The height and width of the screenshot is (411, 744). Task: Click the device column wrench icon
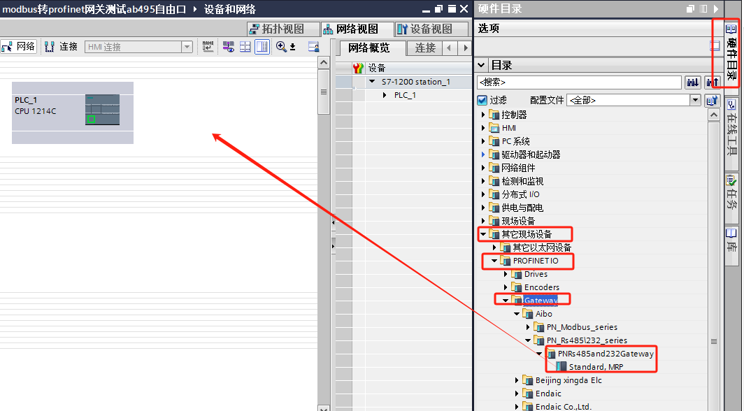(x=358, y=68)
